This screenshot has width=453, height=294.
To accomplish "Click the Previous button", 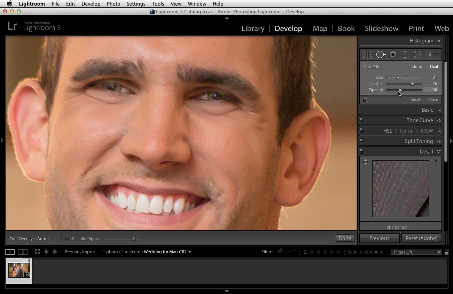I will point(379,238).
